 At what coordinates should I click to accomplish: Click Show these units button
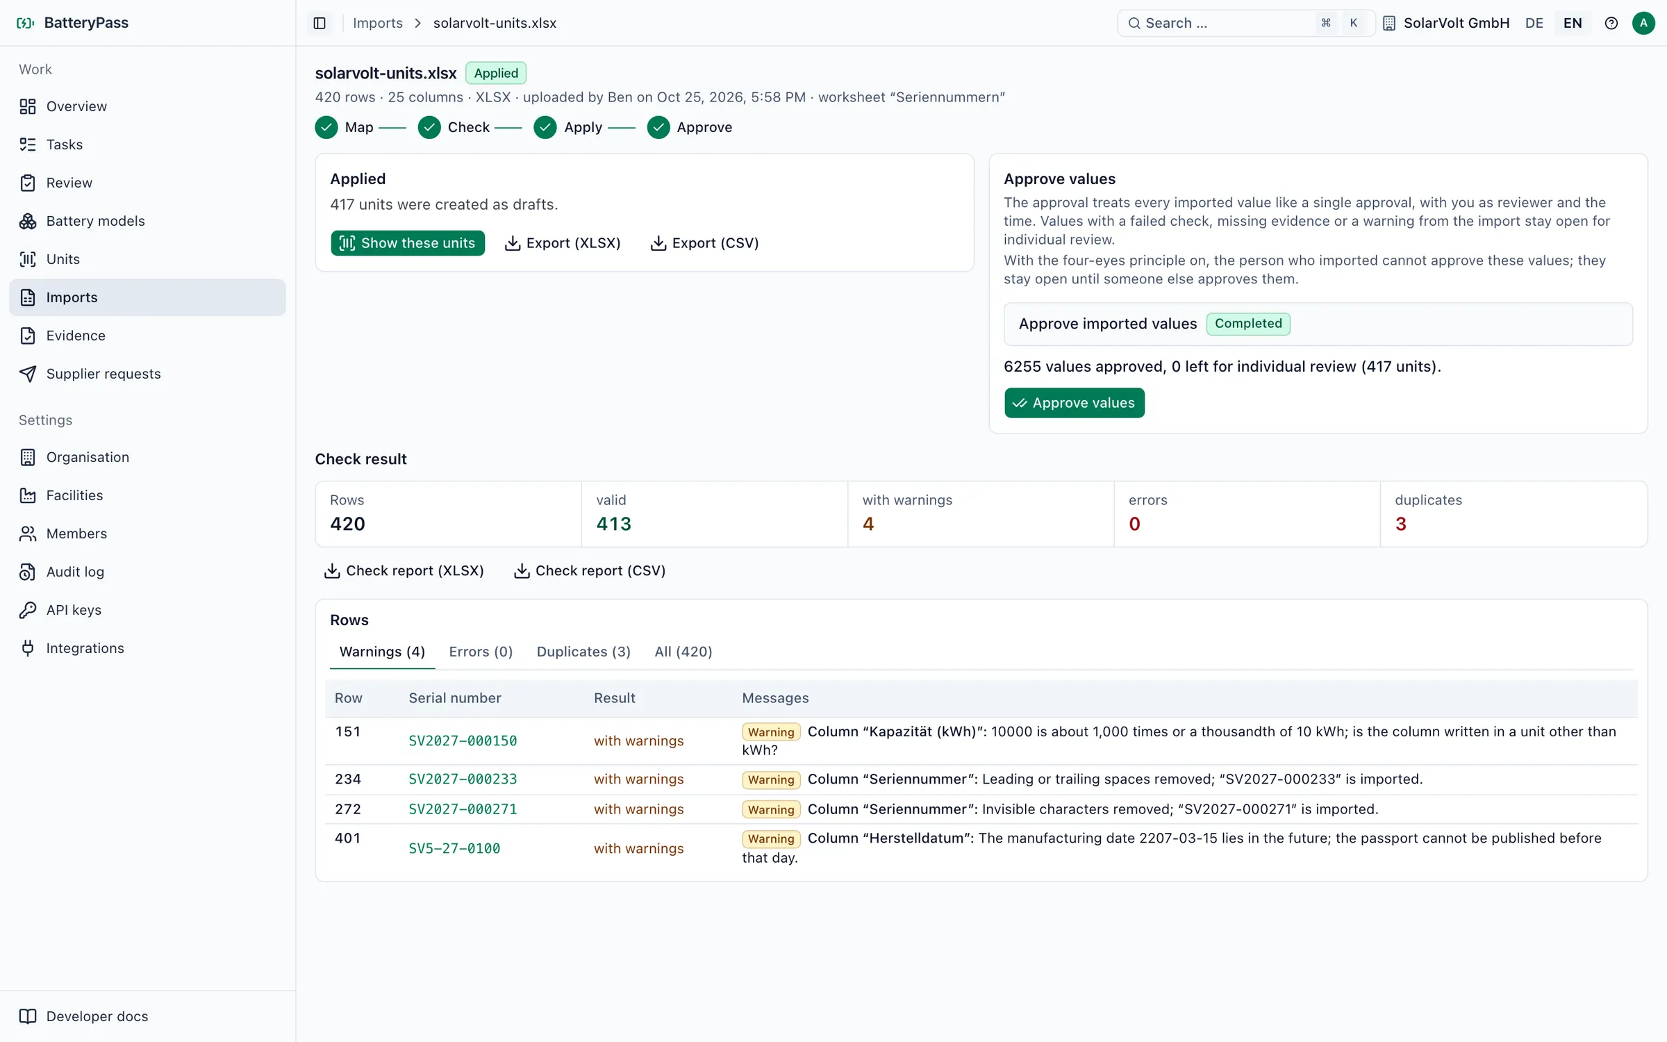point(408,243)
